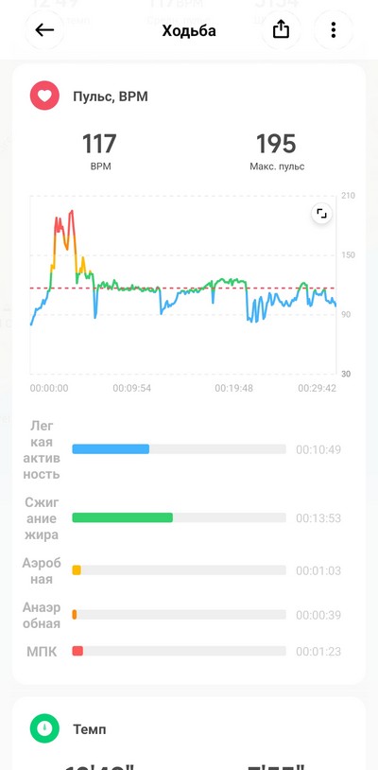Image resolution: width=378 pixels, height=770 pixels.
Task: Tap the share icon in header
Action: (281, 30)
